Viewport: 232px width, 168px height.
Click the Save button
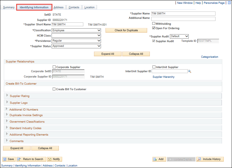(x=9, y=159)
